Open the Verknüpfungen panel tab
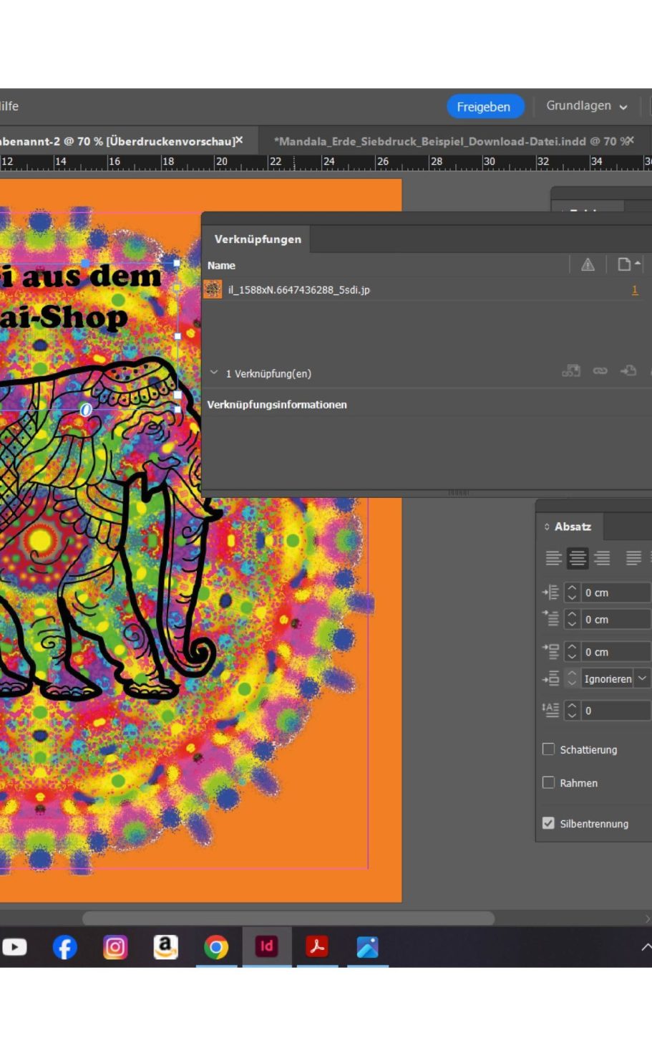Image resolution: width=652 pixels, height=1056 pixels. [x=258, y=239]
